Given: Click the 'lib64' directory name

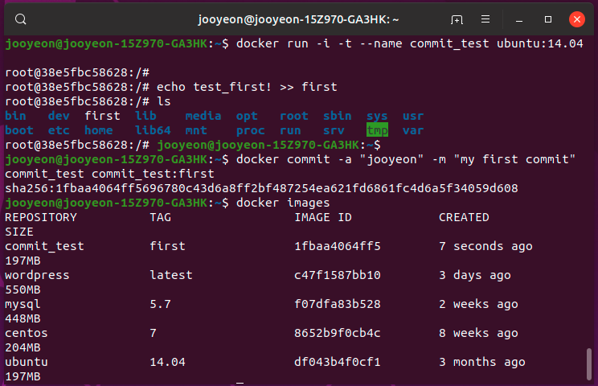Looking at the screenshot, I should (x=153, y=130).
